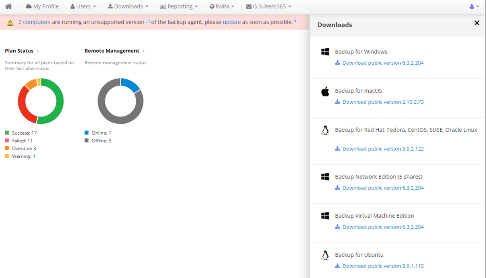Image resolution: width=486 pixels, height=278 pixels.
Task: Click the Linux icon beside Backup for Ubuntu
Action: (x=325, y=255)
